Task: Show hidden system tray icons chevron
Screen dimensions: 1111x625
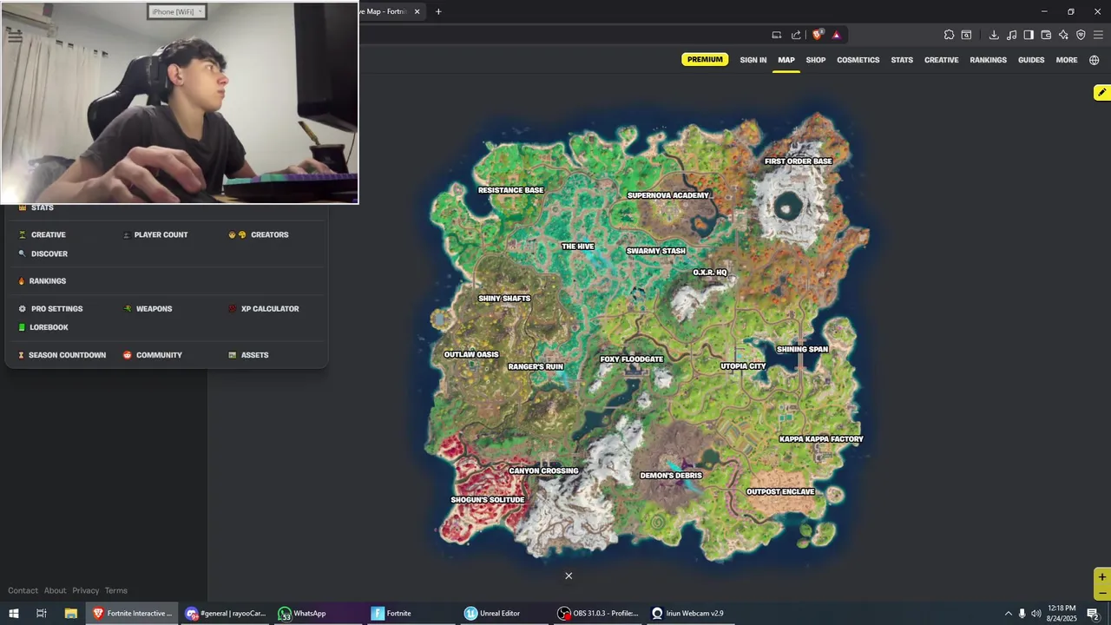Action: tap(1009, 614)
